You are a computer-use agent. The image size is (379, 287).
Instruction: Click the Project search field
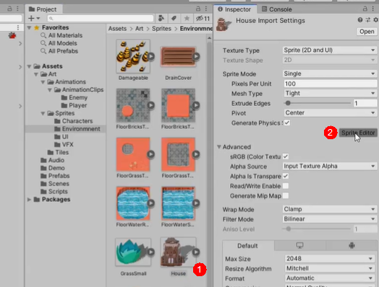click(101, 18)
